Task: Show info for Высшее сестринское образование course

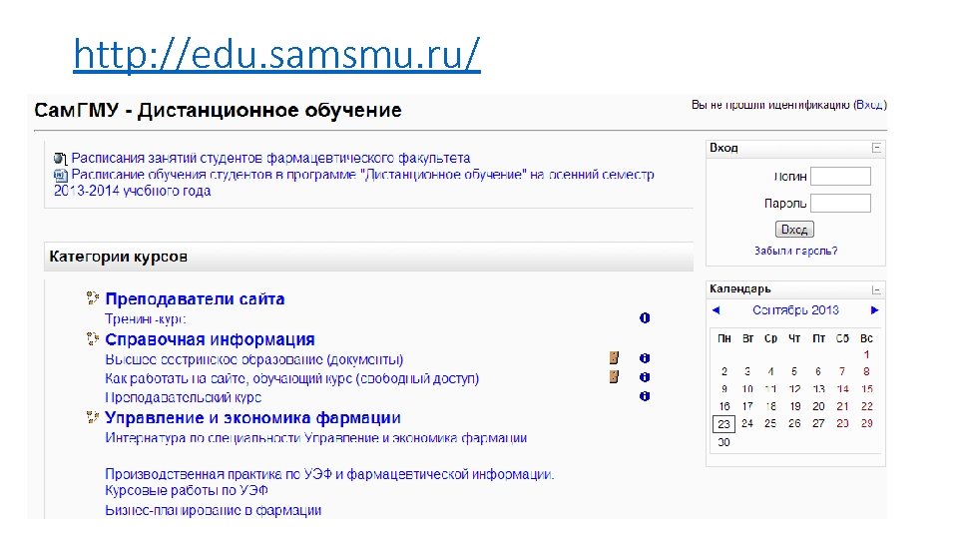Action: (644, 358)
